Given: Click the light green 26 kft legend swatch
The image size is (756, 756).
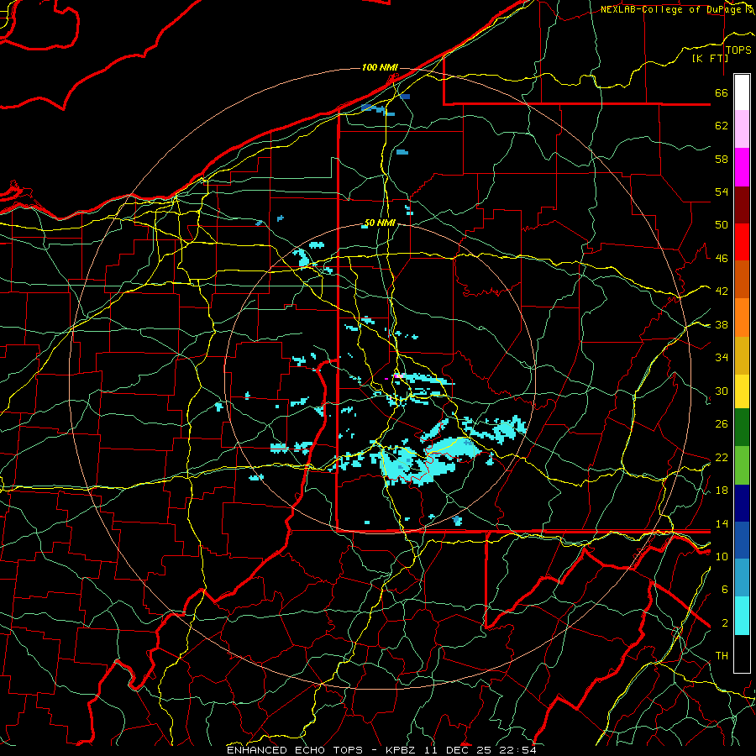Looking at the screenshot, I should coord(742,465).
